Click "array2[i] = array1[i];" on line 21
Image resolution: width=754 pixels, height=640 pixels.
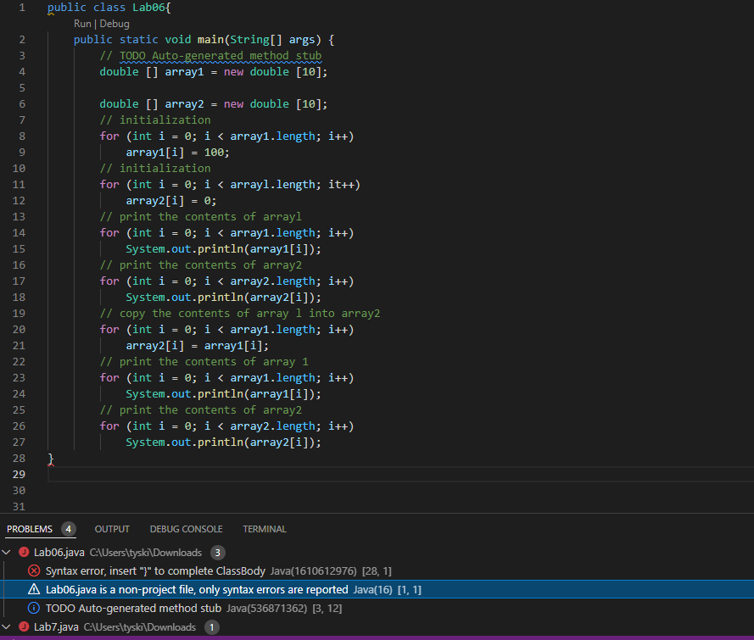(197, 346)
